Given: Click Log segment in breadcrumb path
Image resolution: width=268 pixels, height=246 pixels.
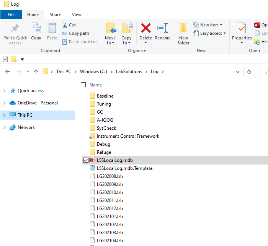Looking at the screenshot, I should (x=155, y=72).
